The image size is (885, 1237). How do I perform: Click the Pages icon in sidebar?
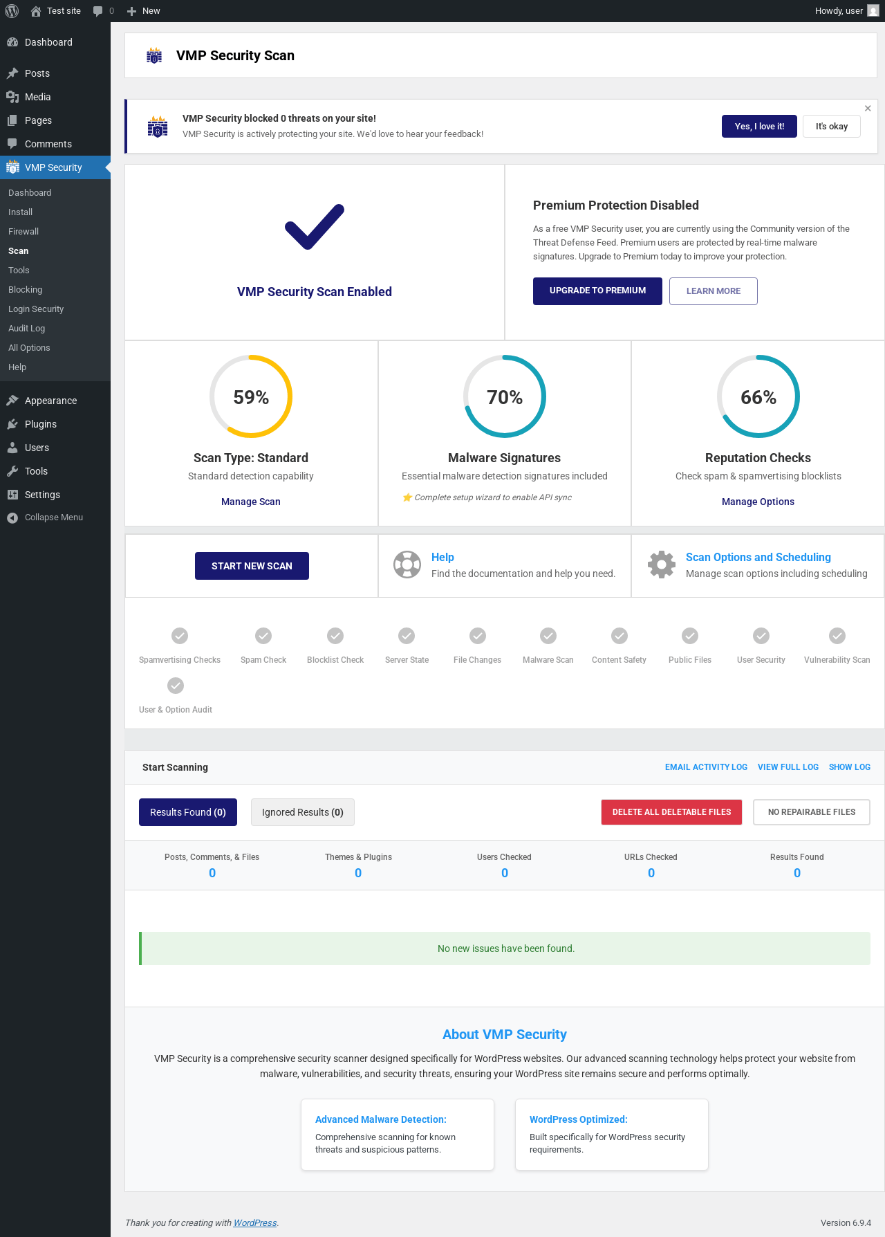tap(12, 120)
